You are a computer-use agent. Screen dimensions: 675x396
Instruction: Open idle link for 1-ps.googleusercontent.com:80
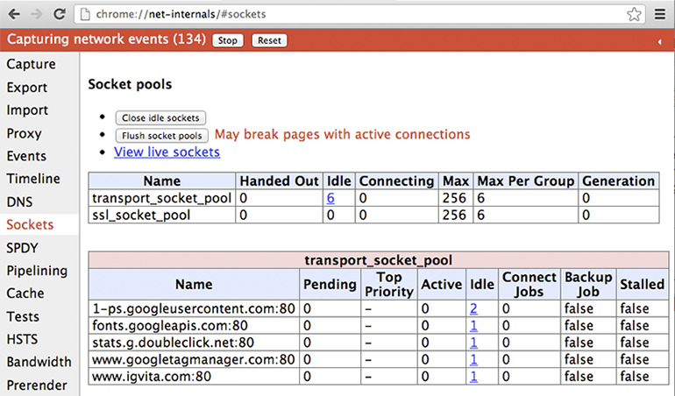[473, 308]
